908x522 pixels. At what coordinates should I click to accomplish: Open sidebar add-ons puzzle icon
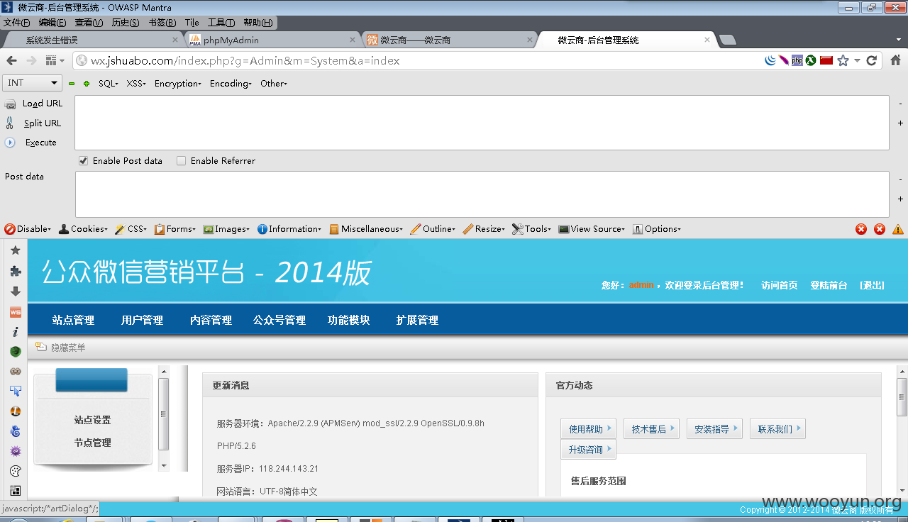coord(15,271)
